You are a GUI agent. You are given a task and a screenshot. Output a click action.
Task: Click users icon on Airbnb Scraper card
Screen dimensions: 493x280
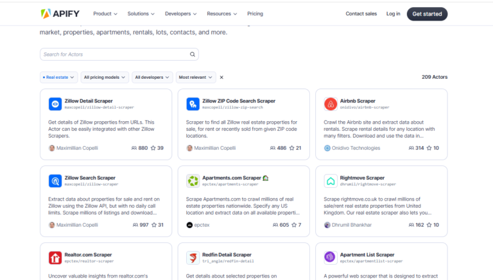[x=411, y=148]
